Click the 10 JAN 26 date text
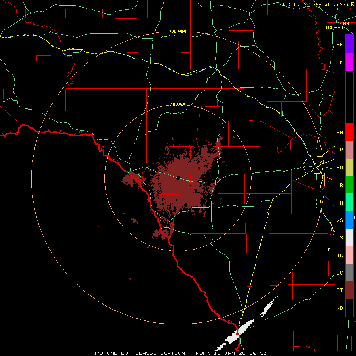 [x=230, y=353]
